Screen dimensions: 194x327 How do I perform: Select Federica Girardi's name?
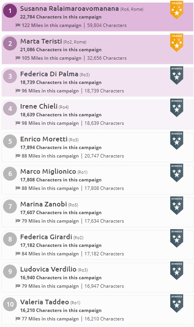point(46,237)
